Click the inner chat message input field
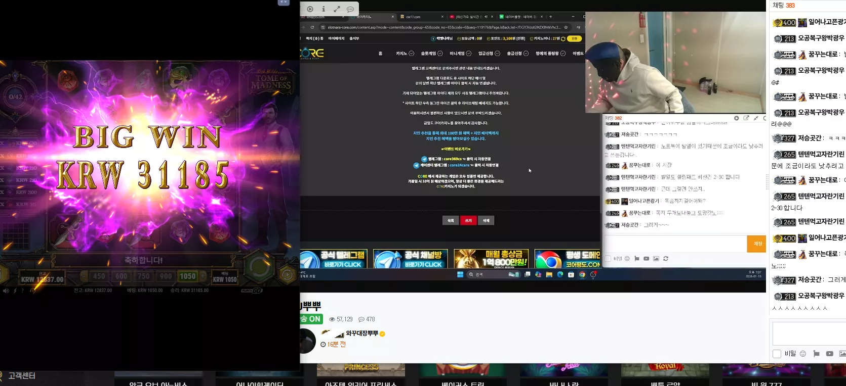This screenshot has height=386, width=846. (x=676, y=244)
